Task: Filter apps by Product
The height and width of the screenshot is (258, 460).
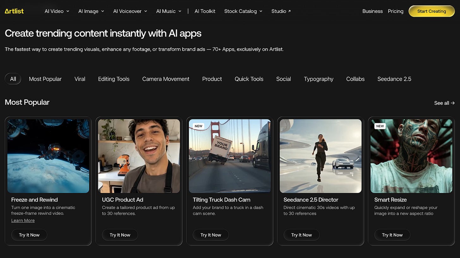Action: (212, 79)
